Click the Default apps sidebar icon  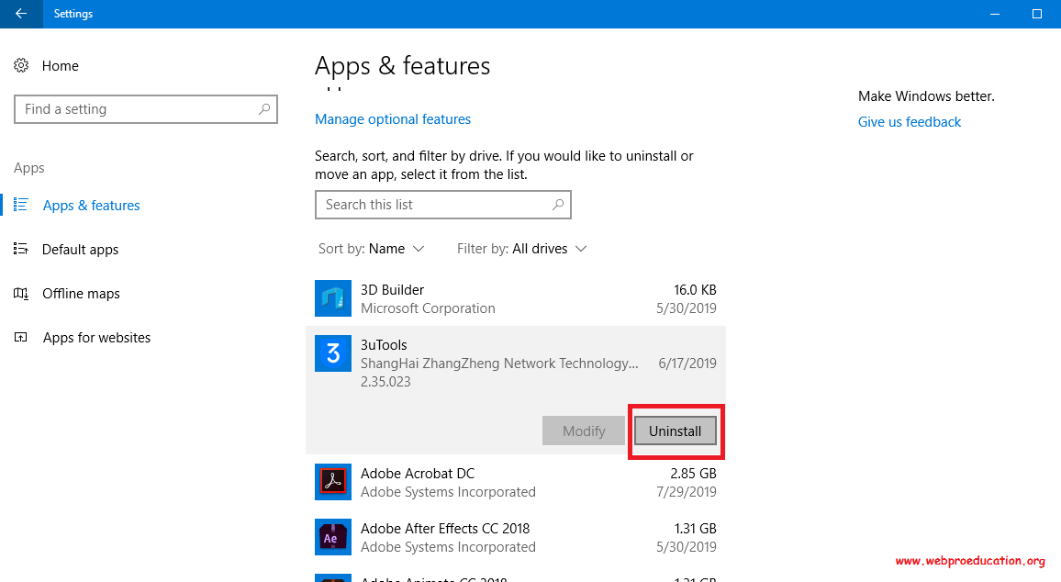pos(21,250)
